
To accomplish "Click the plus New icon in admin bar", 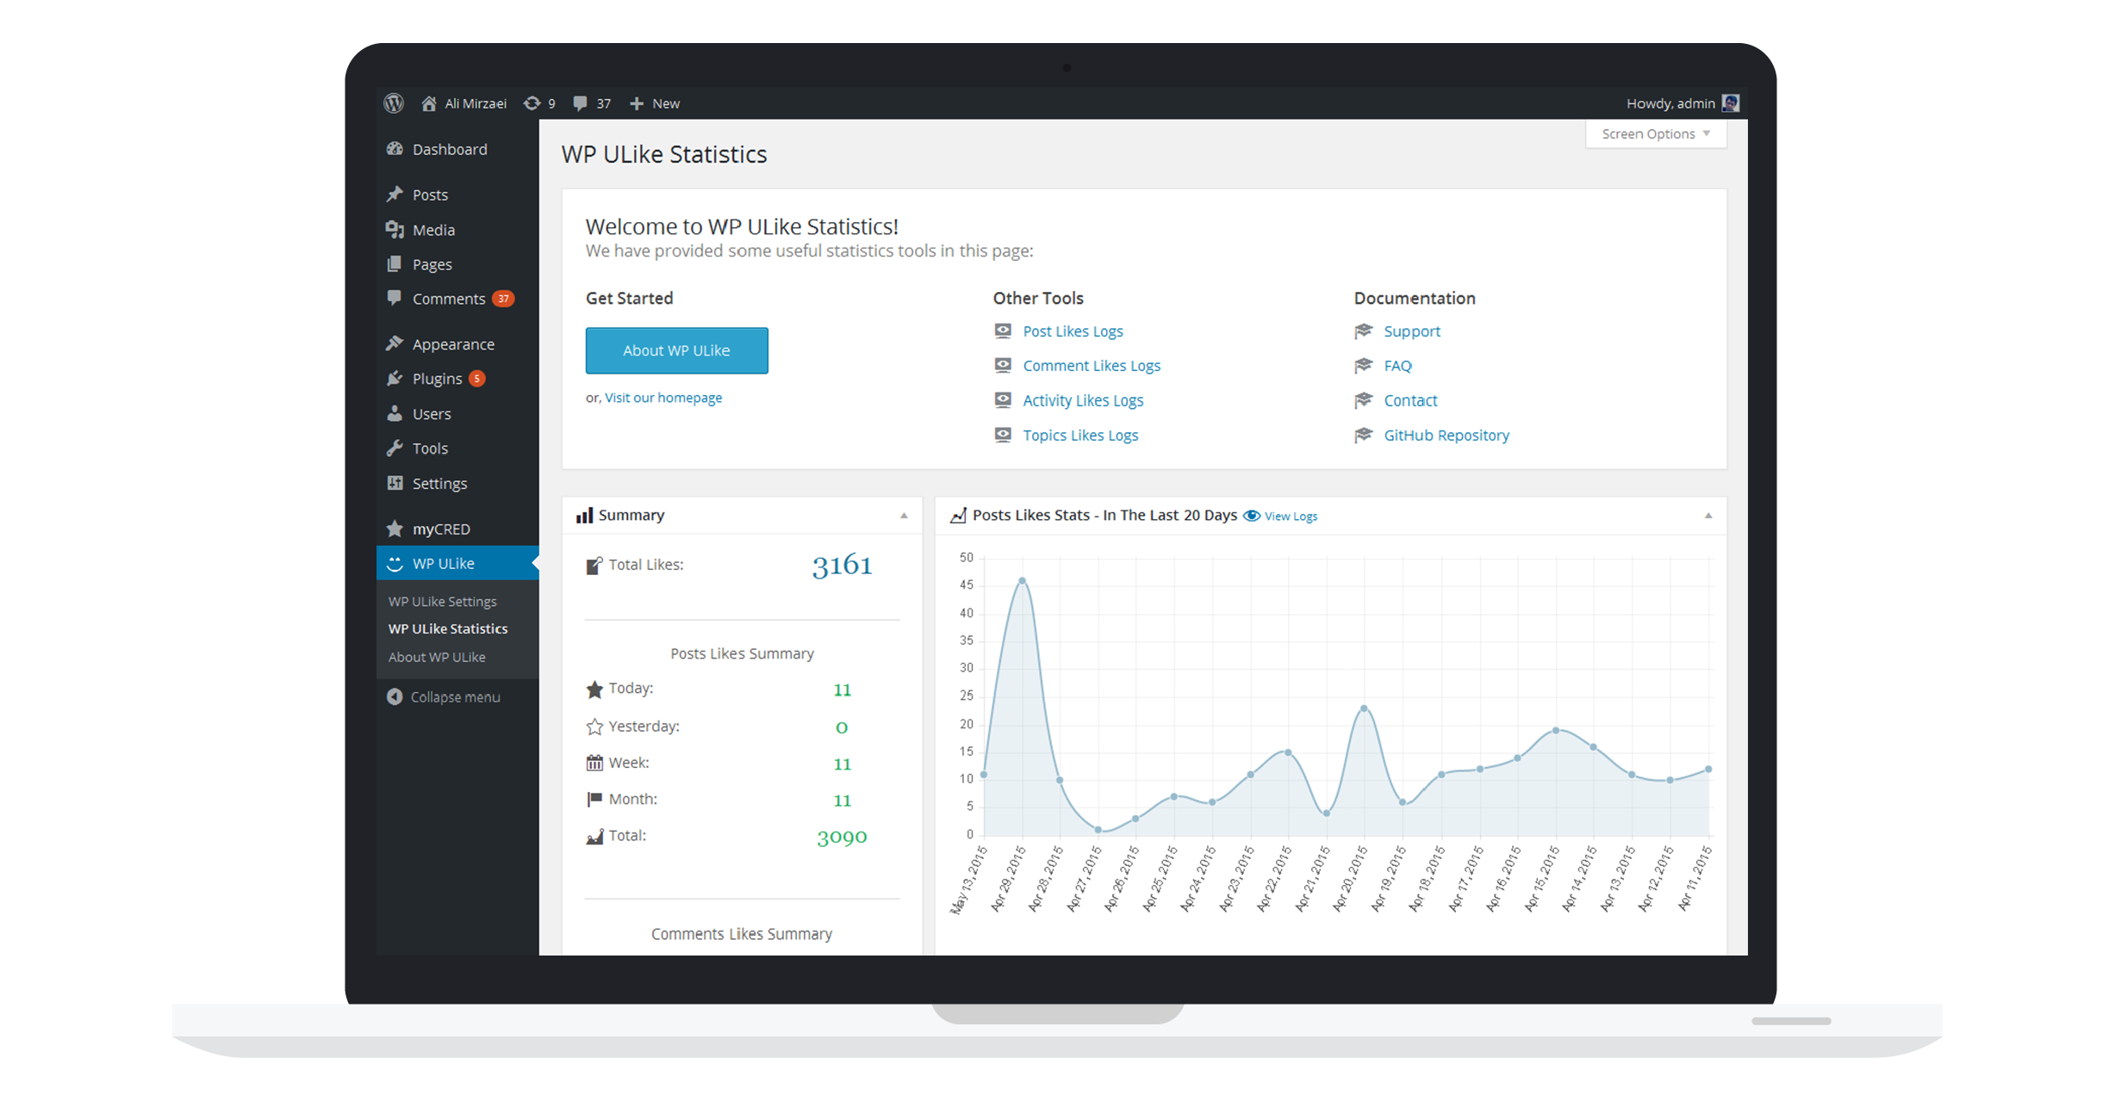I will (637, 103).
